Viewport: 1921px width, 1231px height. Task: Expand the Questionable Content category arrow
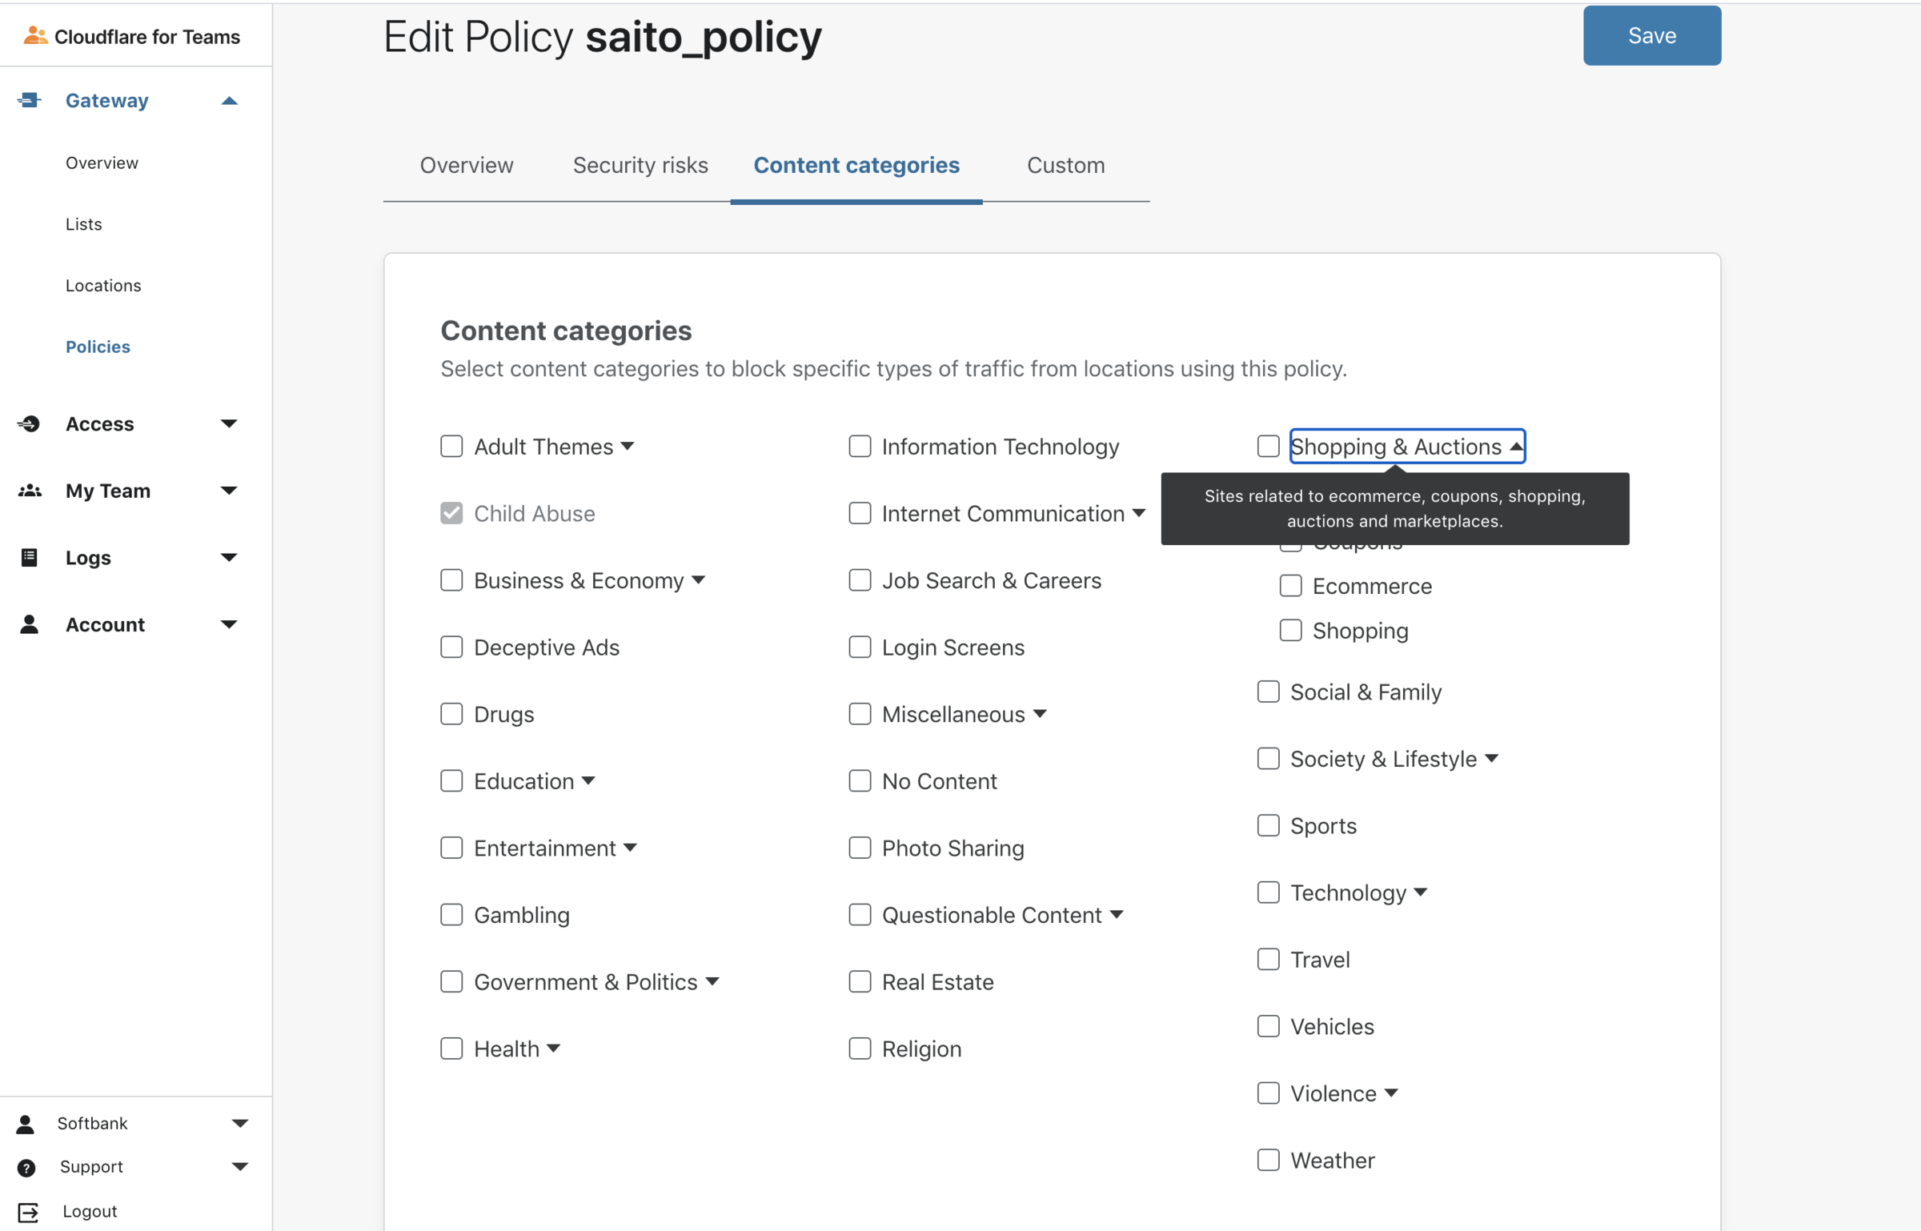1117,915
